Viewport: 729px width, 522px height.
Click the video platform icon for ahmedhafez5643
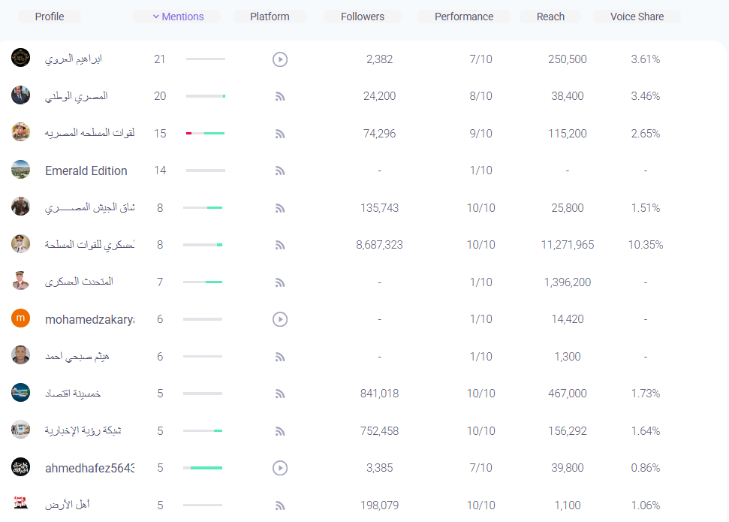point(280,468)
